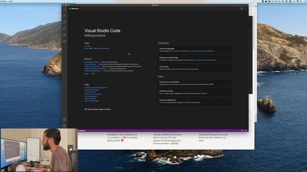Open the Search view in activity bar
This screenshot has height=172, width=307.
point(65,9)
